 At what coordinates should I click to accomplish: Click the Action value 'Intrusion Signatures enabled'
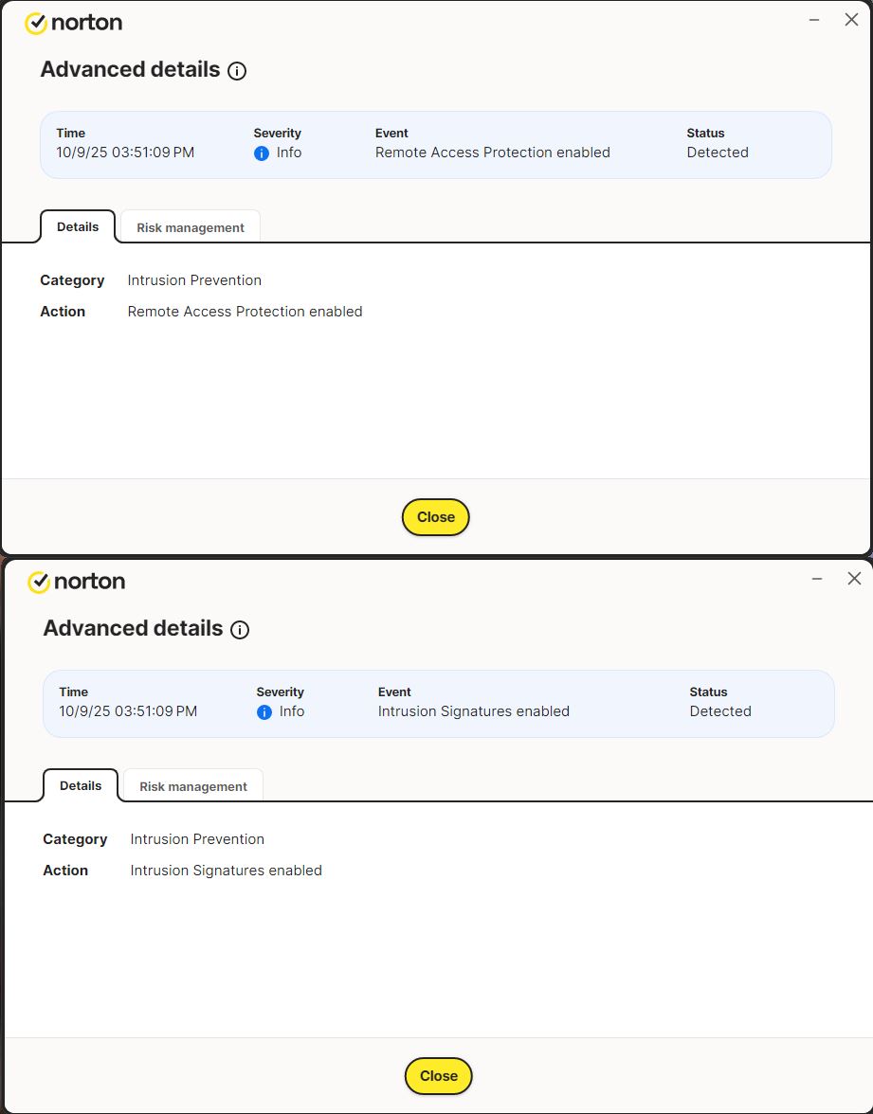[x=226, y=871]
